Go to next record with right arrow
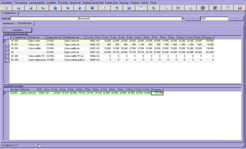The width and height of the screenshot is (246, 149). (x=80, y=8)
